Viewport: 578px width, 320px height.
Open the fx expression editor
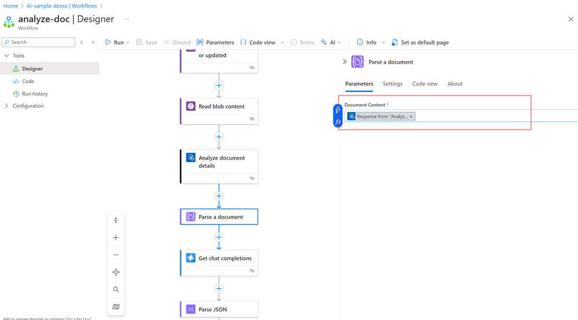coord(338,122)
